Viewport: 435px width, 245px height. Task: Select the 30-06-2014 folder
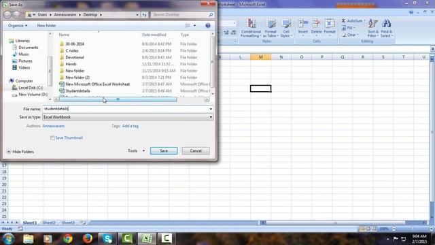pyautogui.click(x=75, y=44)
